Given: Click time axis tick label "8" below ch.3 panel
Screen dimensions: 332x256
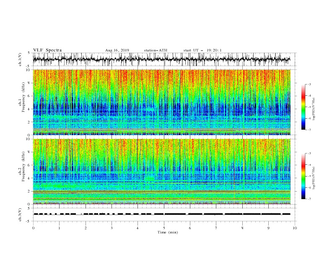Looking at the screenshot, I should [x=242, y=228].
